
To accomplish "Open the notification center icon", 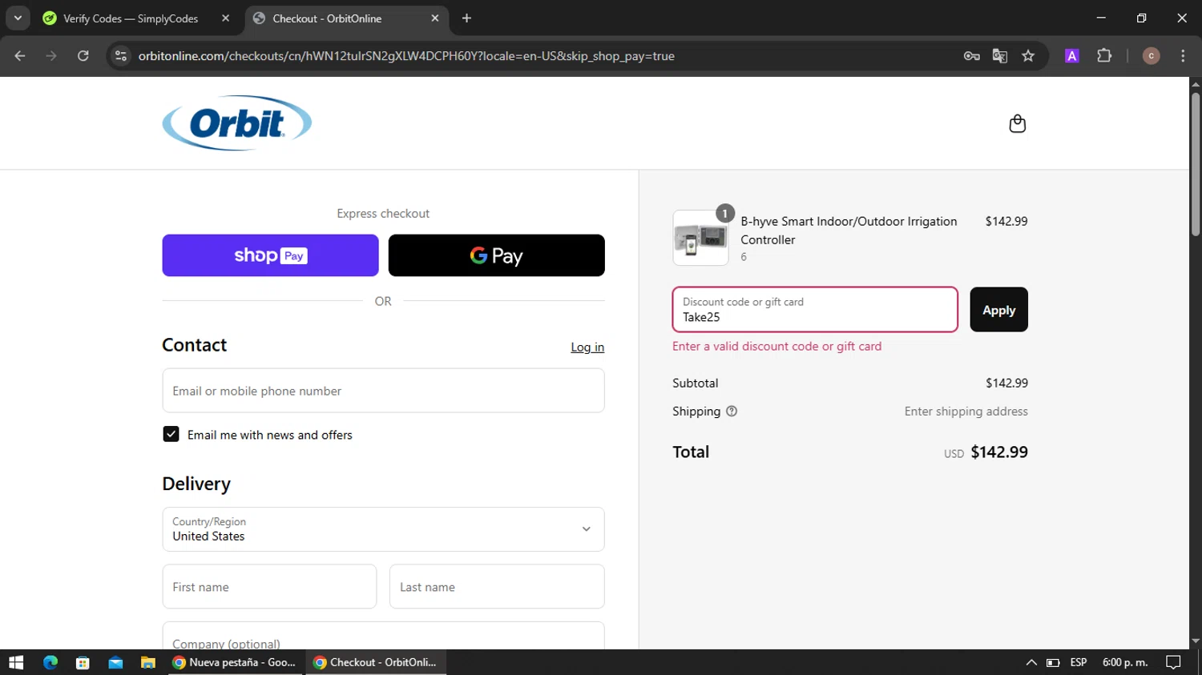I will click(x=1173, y=662).
